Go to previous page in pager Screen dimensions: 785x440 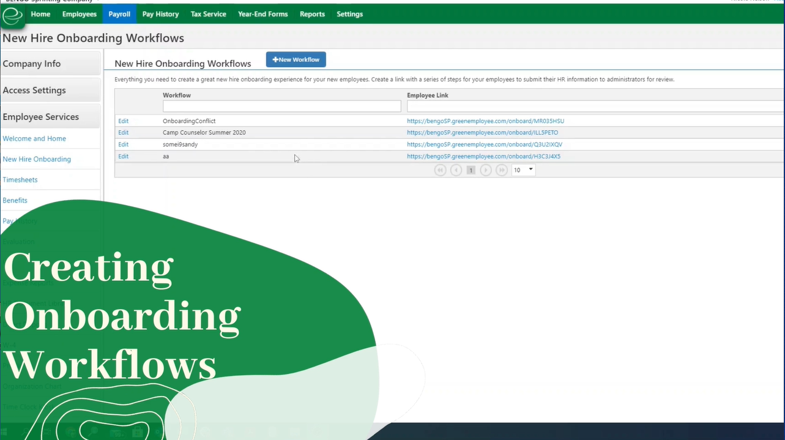click(x=456, y=170)
